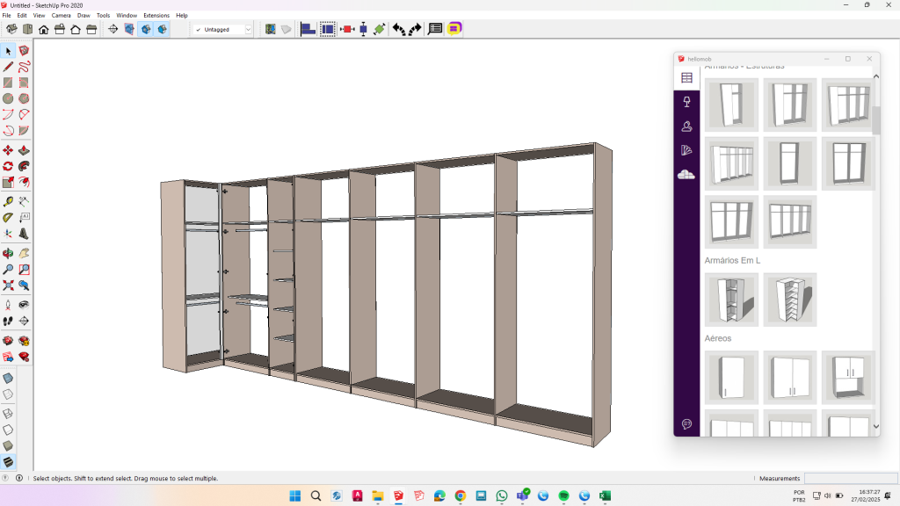Screen dimensions: 900x506
Task: Open hellomob user account icon
Action: click(686, 126)
